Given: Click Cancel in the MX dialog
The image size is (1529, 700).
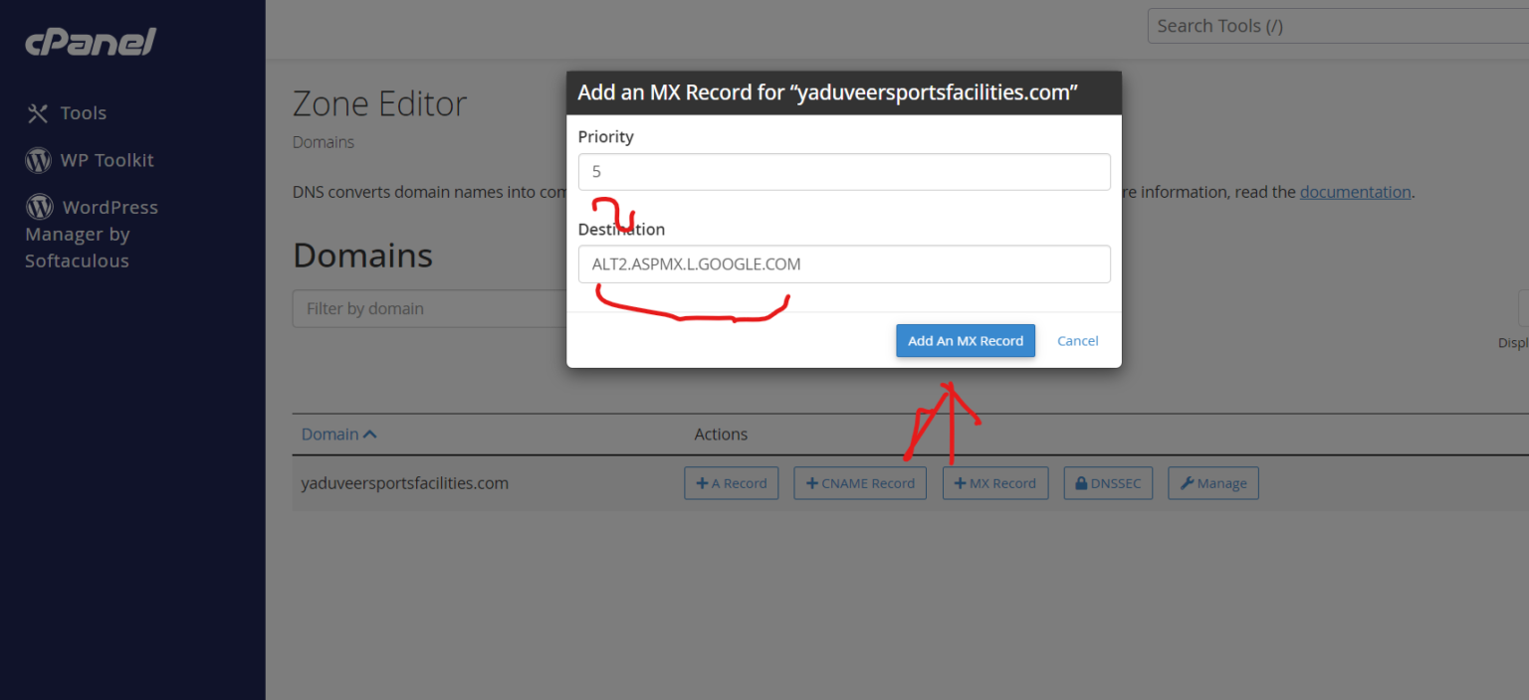Looking at the screenshot, I should (x=1077, y=340).
